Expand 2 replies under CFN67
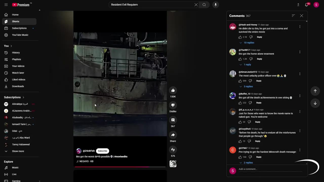Screen dimensions: 324x182 [x=246, y=163]
